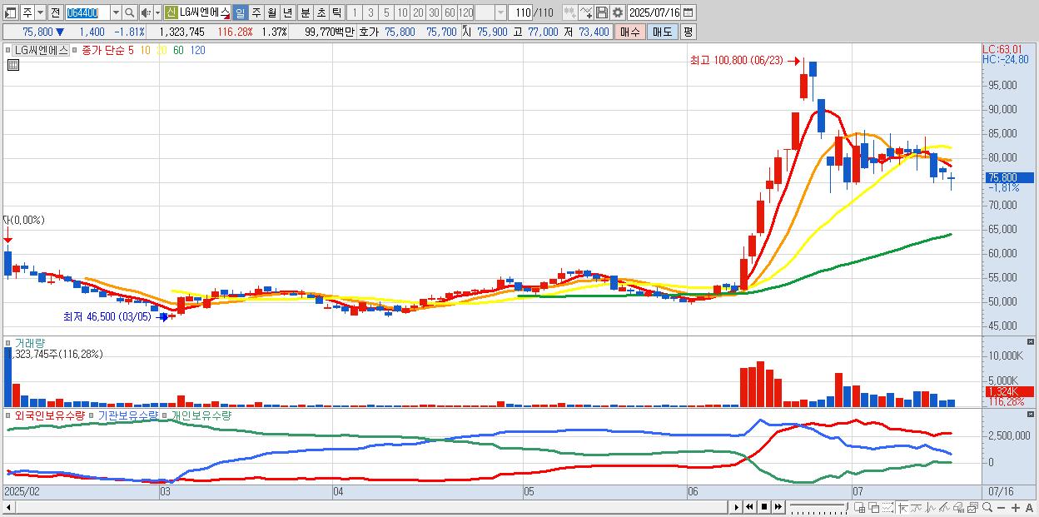Open stock search with the magnifier icon
Screen dimensions: 1039x517
[130, 12]
